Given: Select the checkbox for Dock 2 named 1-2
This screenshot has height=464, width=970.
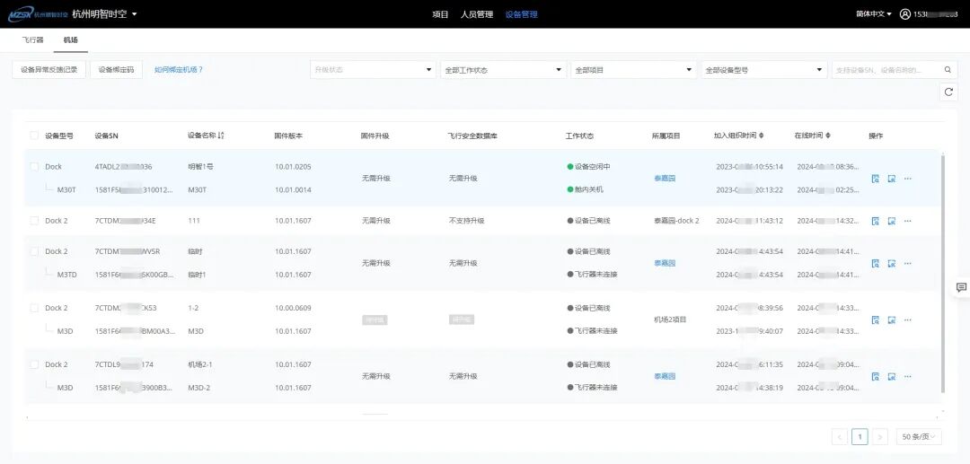Looking at the screenshot, I should pos(34,308).
